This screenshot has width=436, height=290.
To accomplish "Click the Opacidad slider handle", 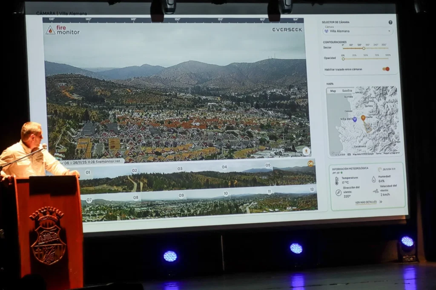I will click(343, 59).
